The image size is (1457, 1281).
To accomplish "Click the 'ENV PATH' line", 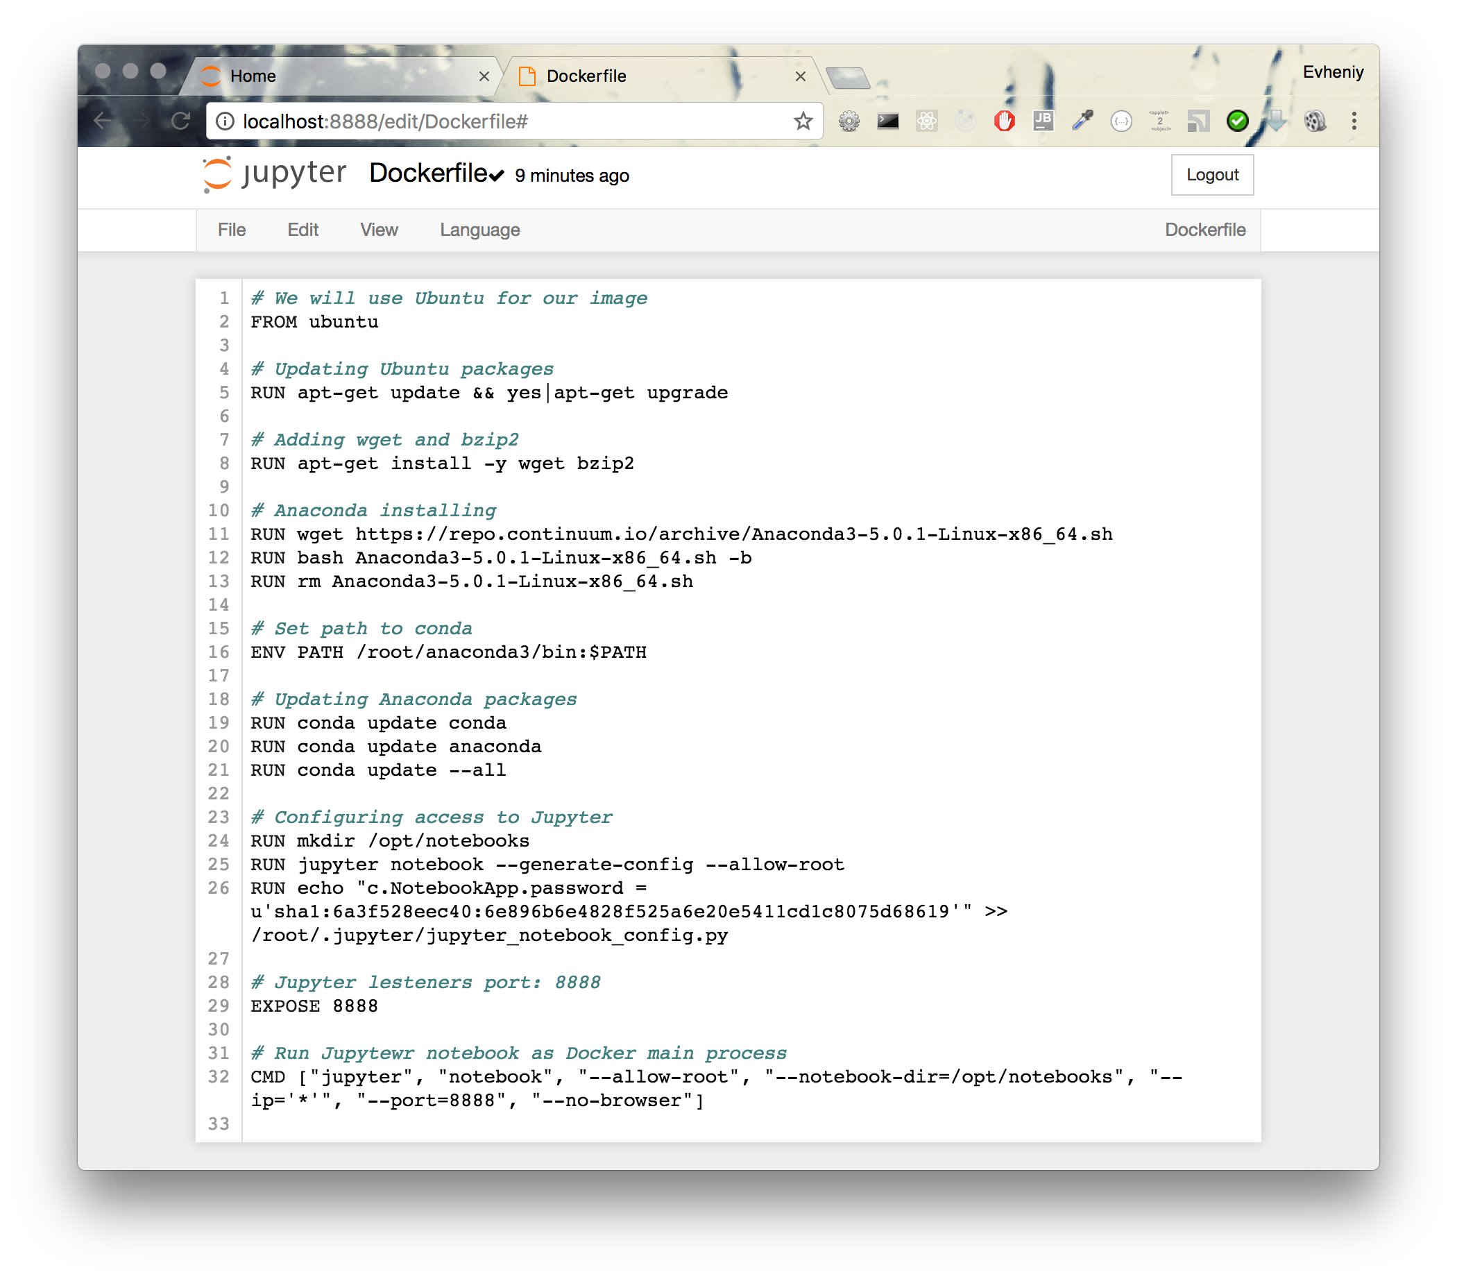I will (x=448, y=652).
